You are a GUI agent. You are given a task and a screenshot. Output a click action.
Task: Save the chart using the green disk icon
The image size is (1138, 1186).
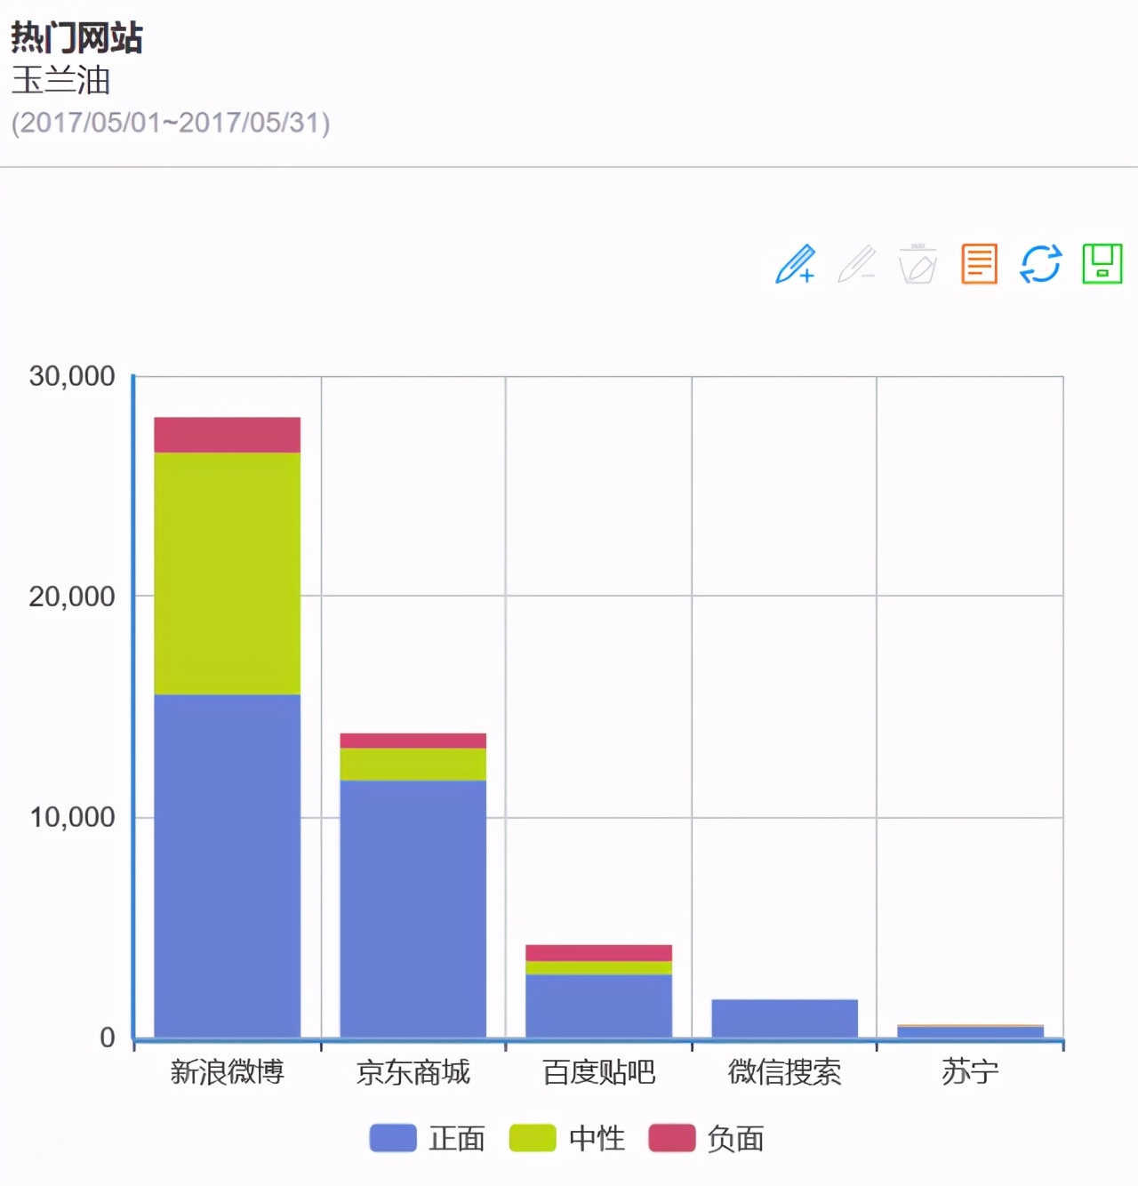click(x=1101, y=263)
